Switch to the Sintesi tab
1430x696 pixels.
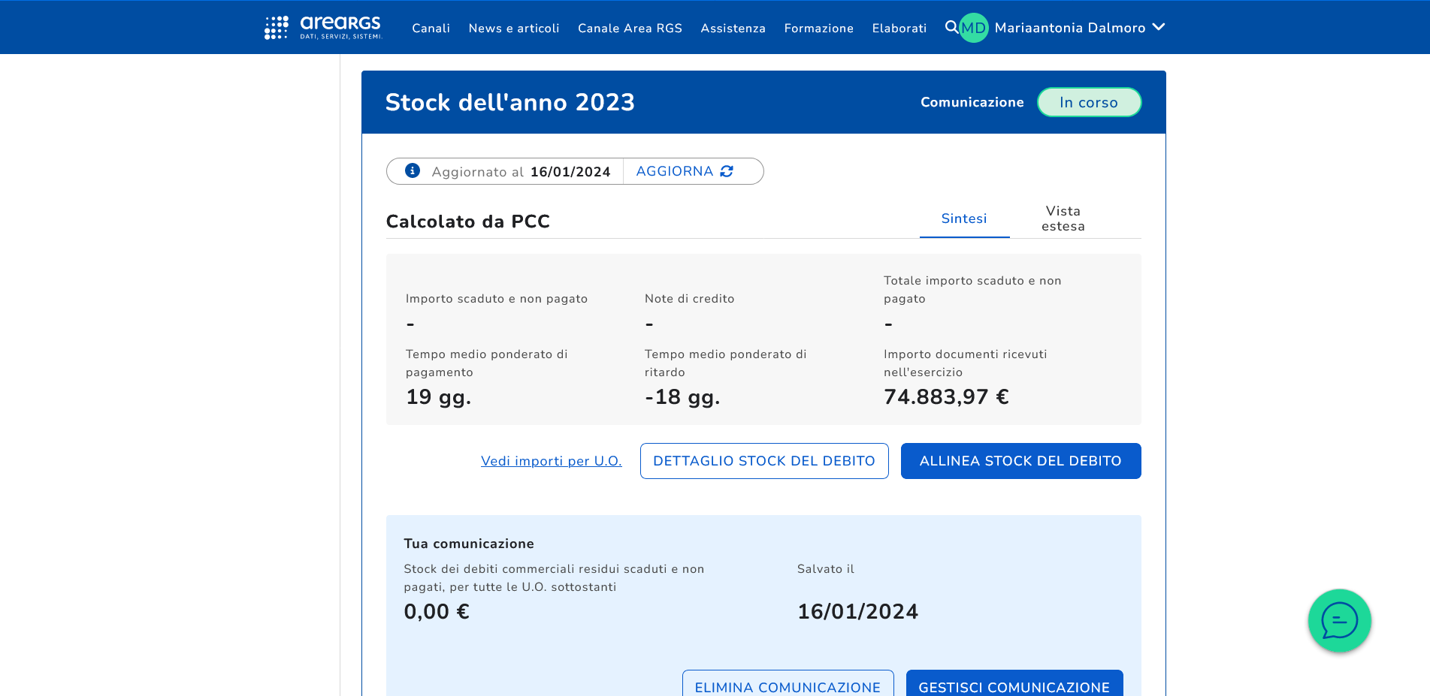point(964,218)
